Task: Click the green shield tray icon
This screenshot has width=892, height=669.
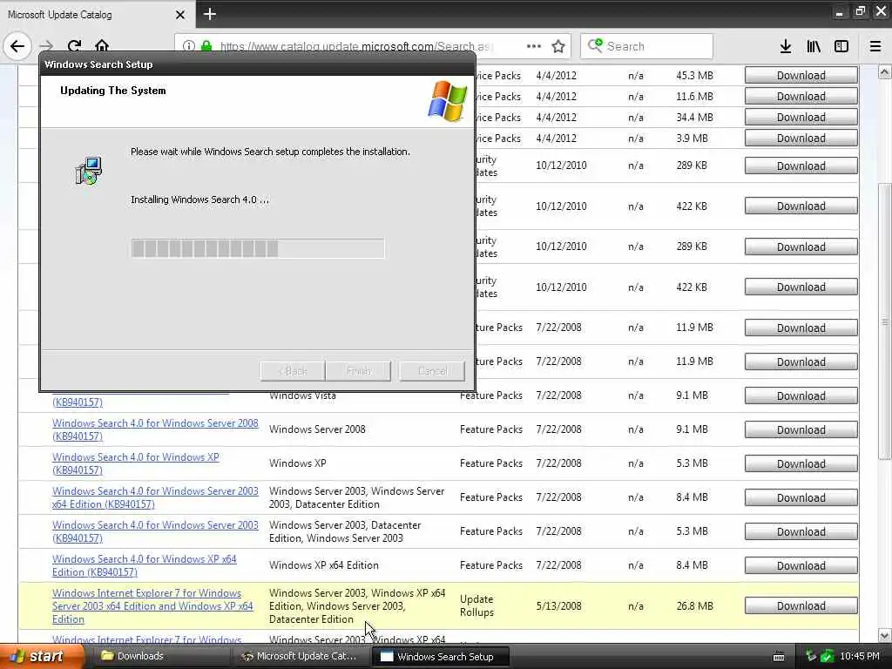Action: pos(828,657)
